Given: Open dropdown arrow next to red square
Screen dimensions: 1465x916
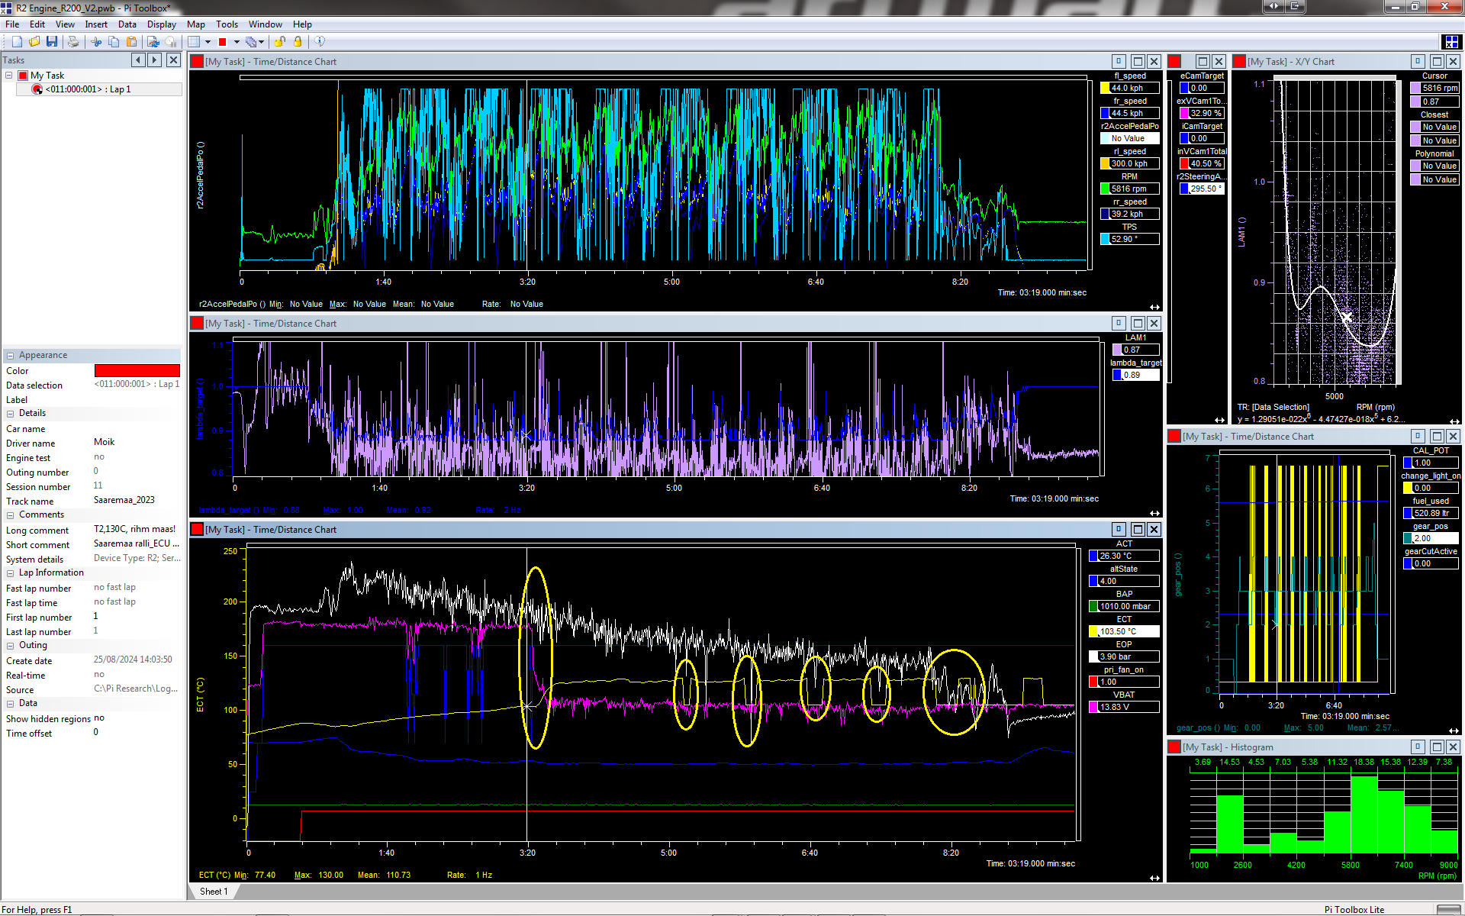Looking at the screenshot, I should (x=237, y=42).
